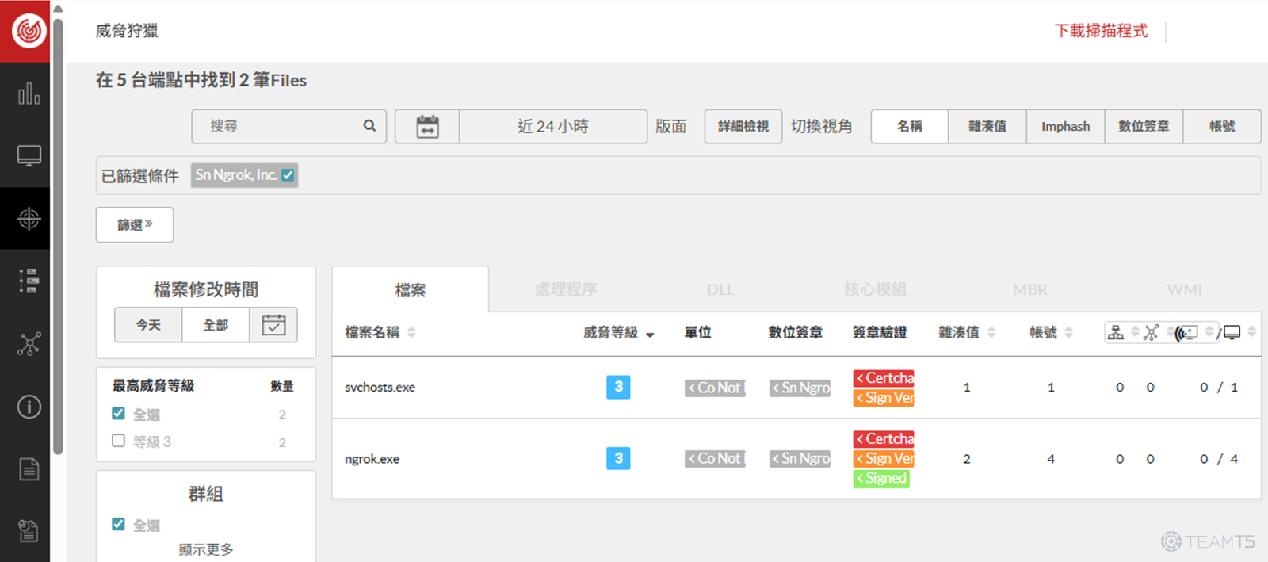Click the 下載掃描程式 link
Screen dimensions: 1268x562
(1100, 31)
